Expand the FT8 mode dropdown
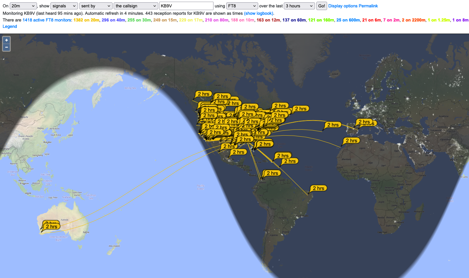469x278 pixels. (x=242, y=6)
